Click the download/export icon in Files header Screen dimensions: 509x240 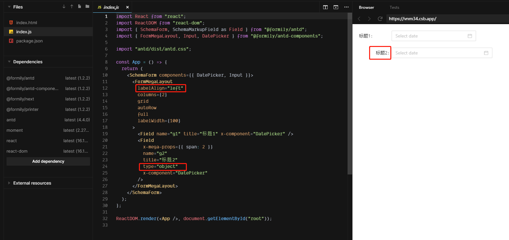[x=63, y=7]
